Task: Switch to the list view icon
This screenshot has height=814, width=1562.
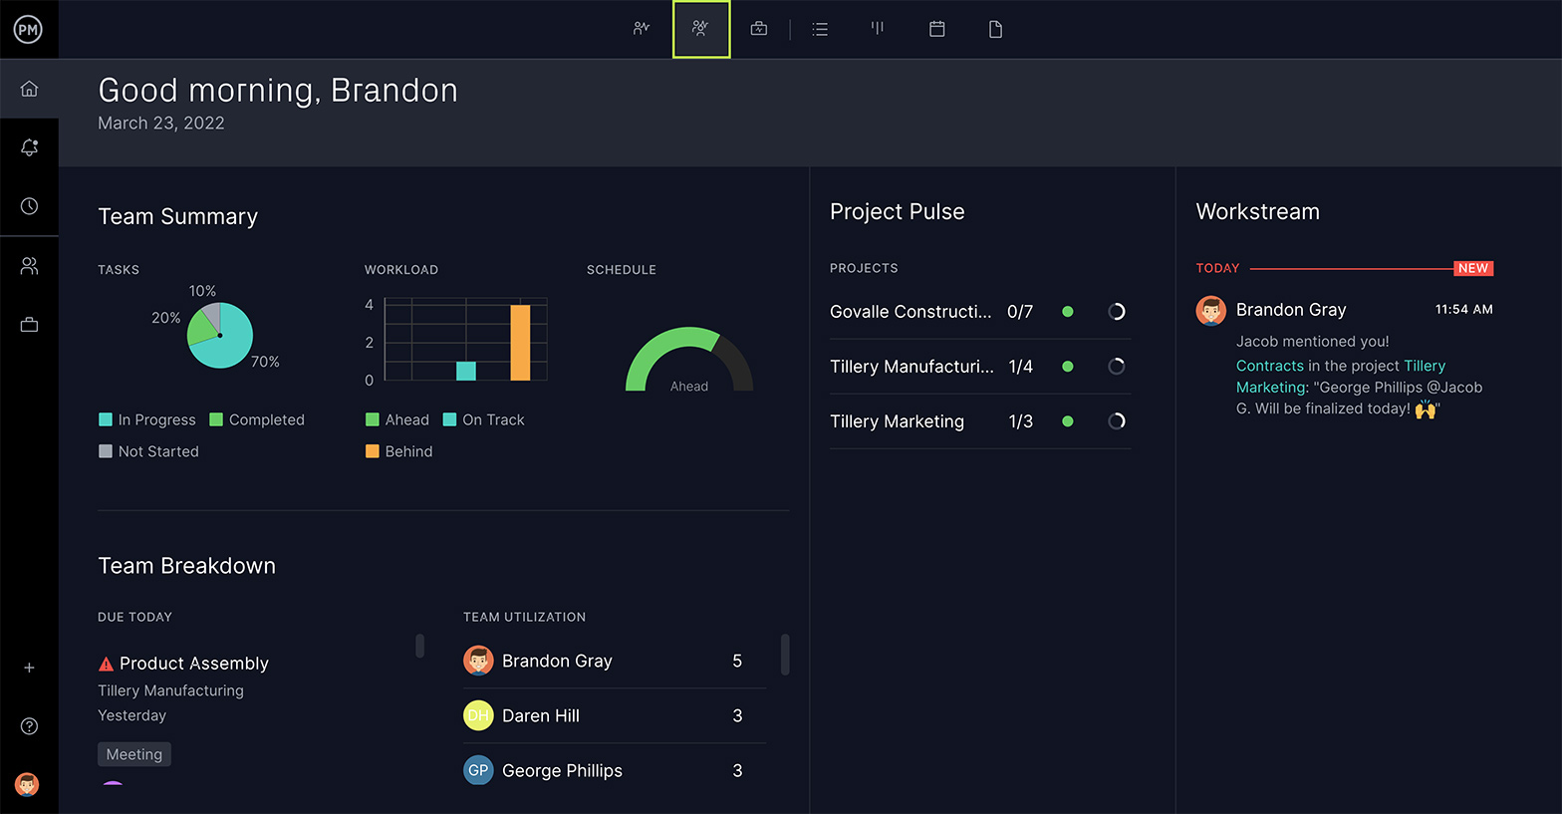Action: tap(820, 30)
